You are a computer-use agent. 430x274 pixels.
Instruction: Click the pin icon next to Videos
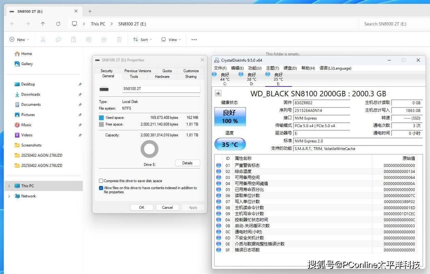(80, 135)
